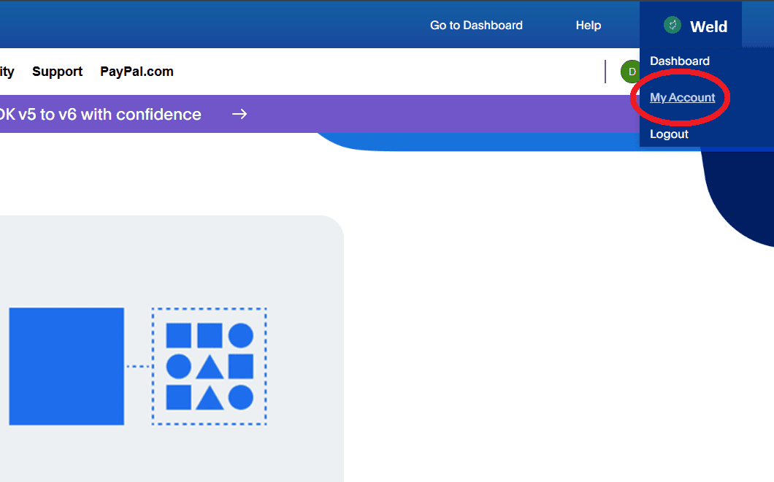Viewport: 774px width, 482px height.
Task: Click the circle shape inside the dashed box
Action: click(241, 335)
